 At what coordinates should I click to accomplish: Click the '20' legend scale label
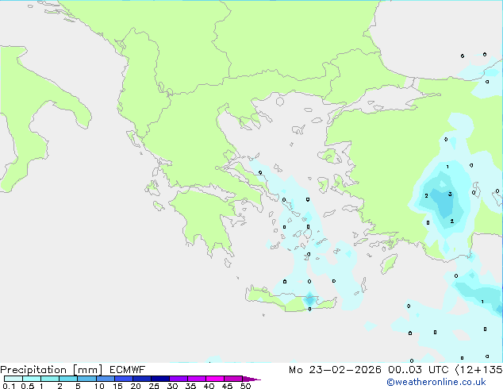point(136,386)
